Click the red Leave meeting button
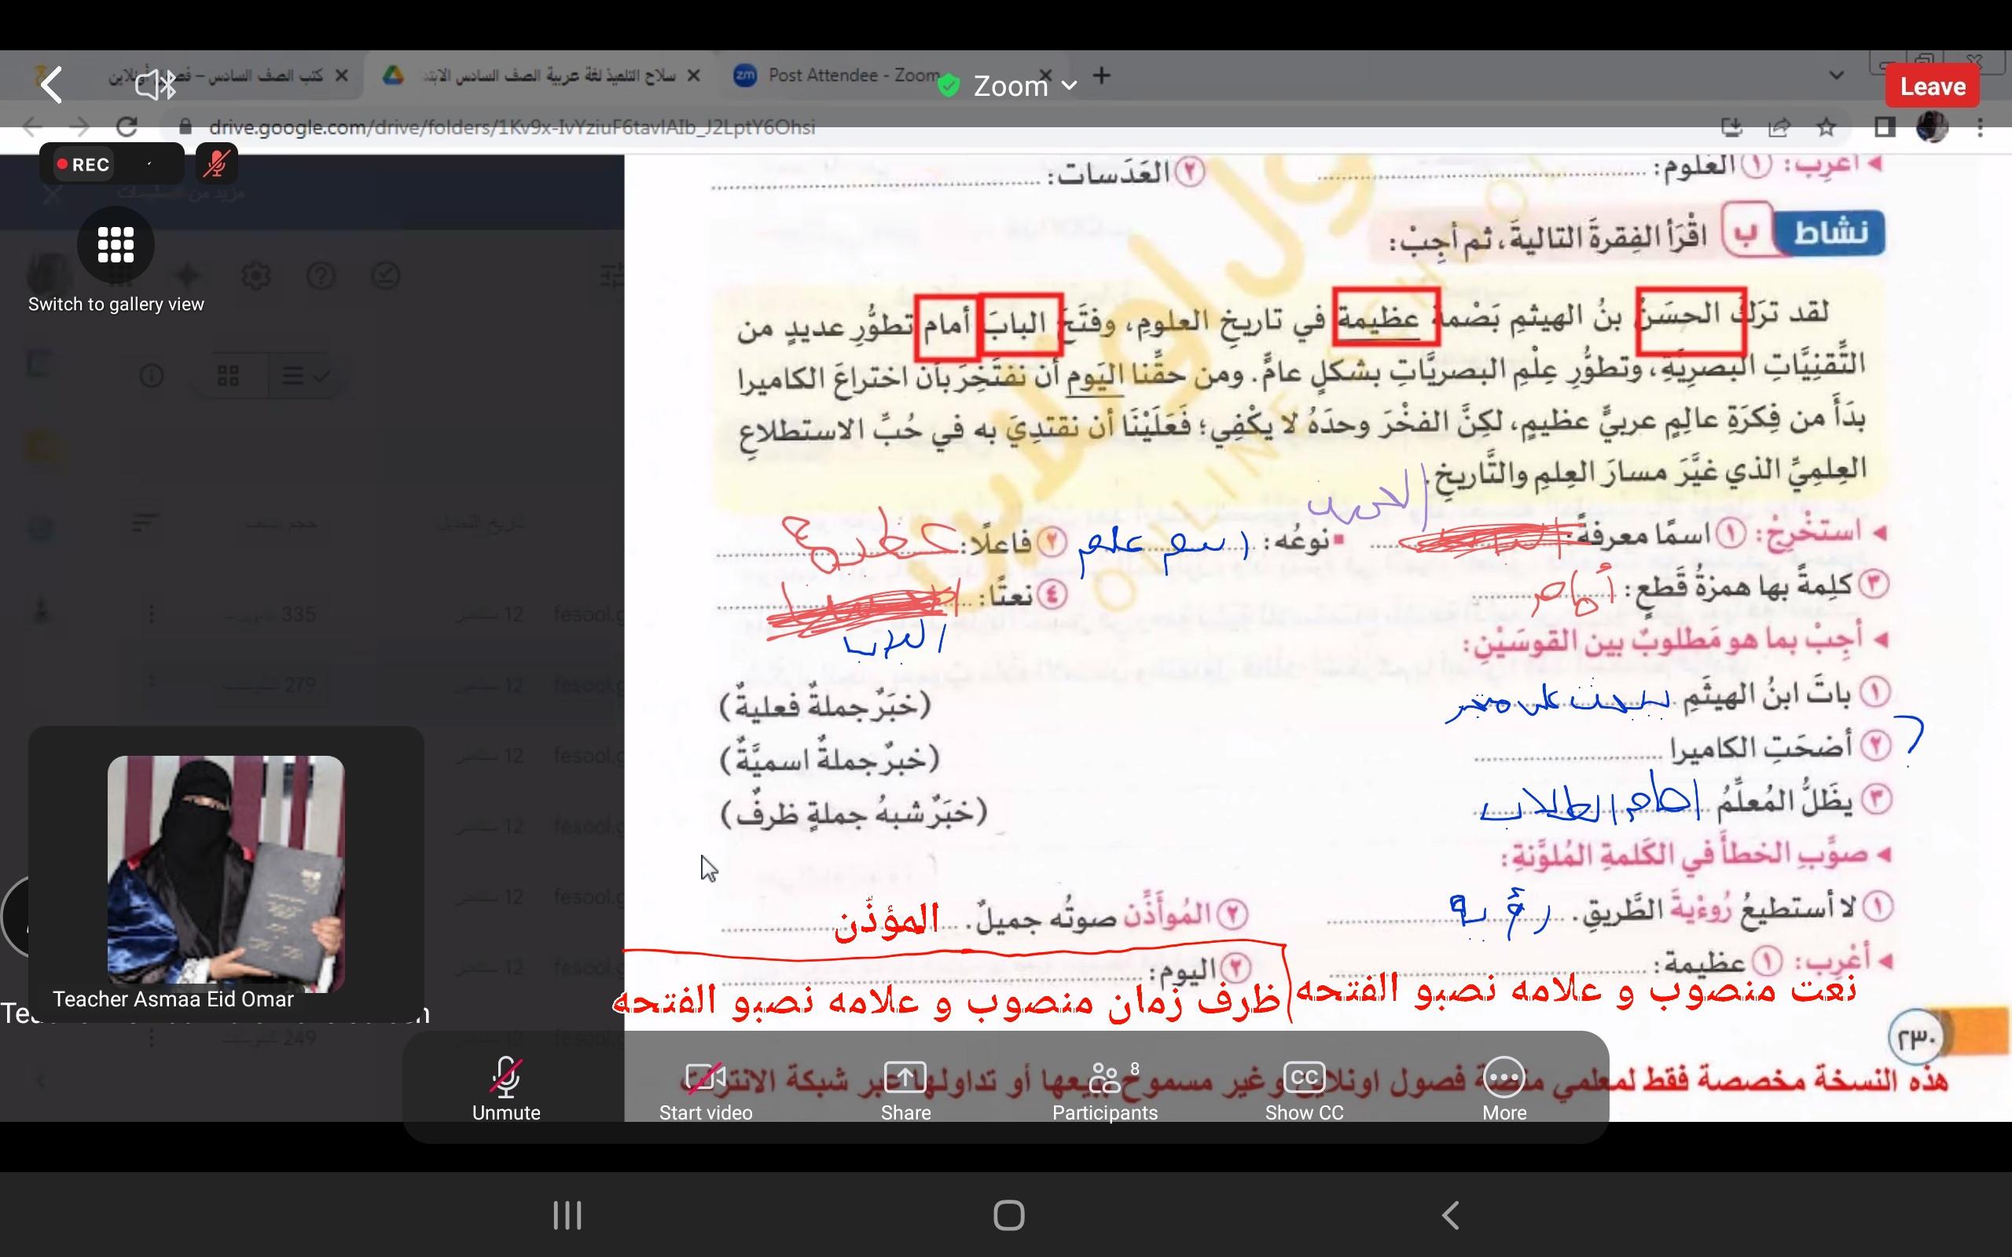The height and width of the screenshot is (1257, 2012). (x=1932, y=86)
